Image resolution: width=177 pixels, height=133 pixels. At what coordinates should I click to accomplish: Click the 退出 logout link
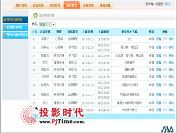(168, 4)
